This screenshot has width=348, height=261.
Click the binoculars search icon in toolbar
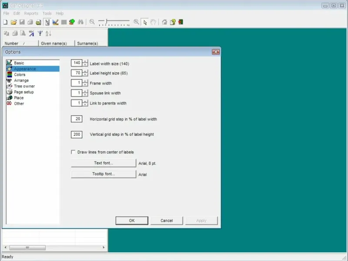click(x=80, y=22)
